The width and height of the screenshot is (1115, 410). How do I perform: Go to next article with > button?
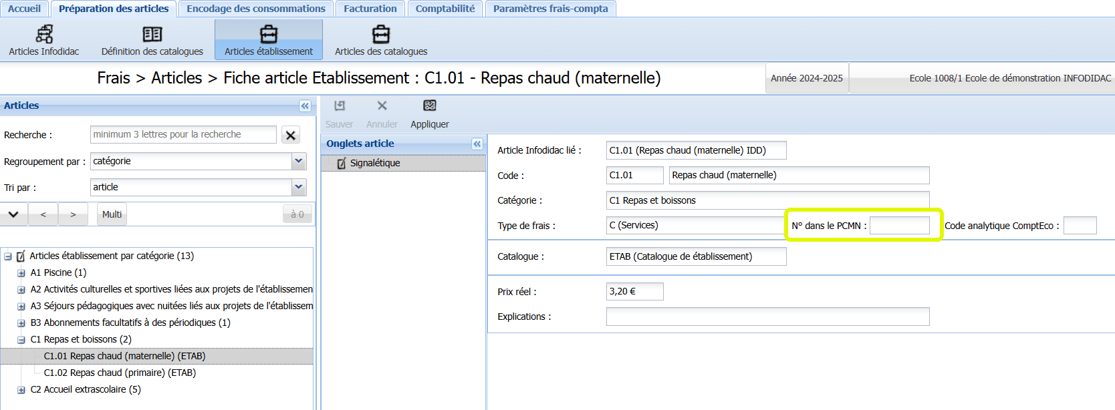point(74,214)
